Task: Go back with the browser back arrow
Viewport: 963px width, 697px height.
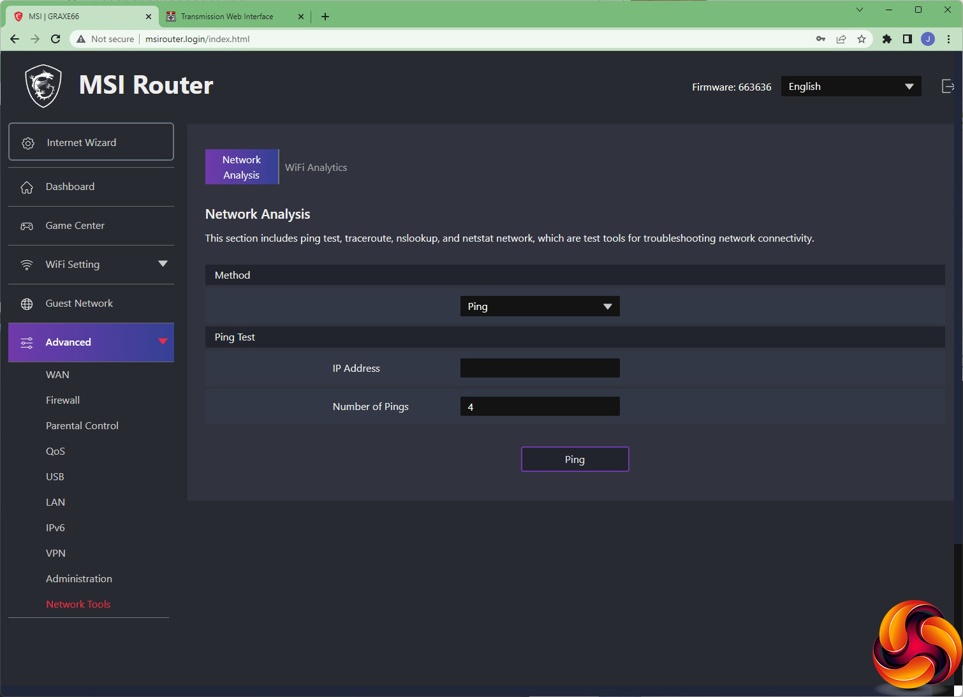Action: (15, 39)
